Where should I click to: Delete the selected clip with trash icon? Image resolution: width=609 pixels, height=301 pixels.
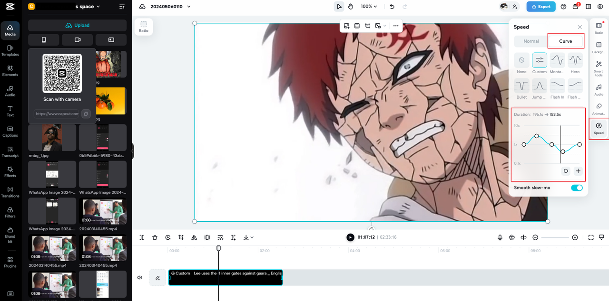click(x=155, y=237)
